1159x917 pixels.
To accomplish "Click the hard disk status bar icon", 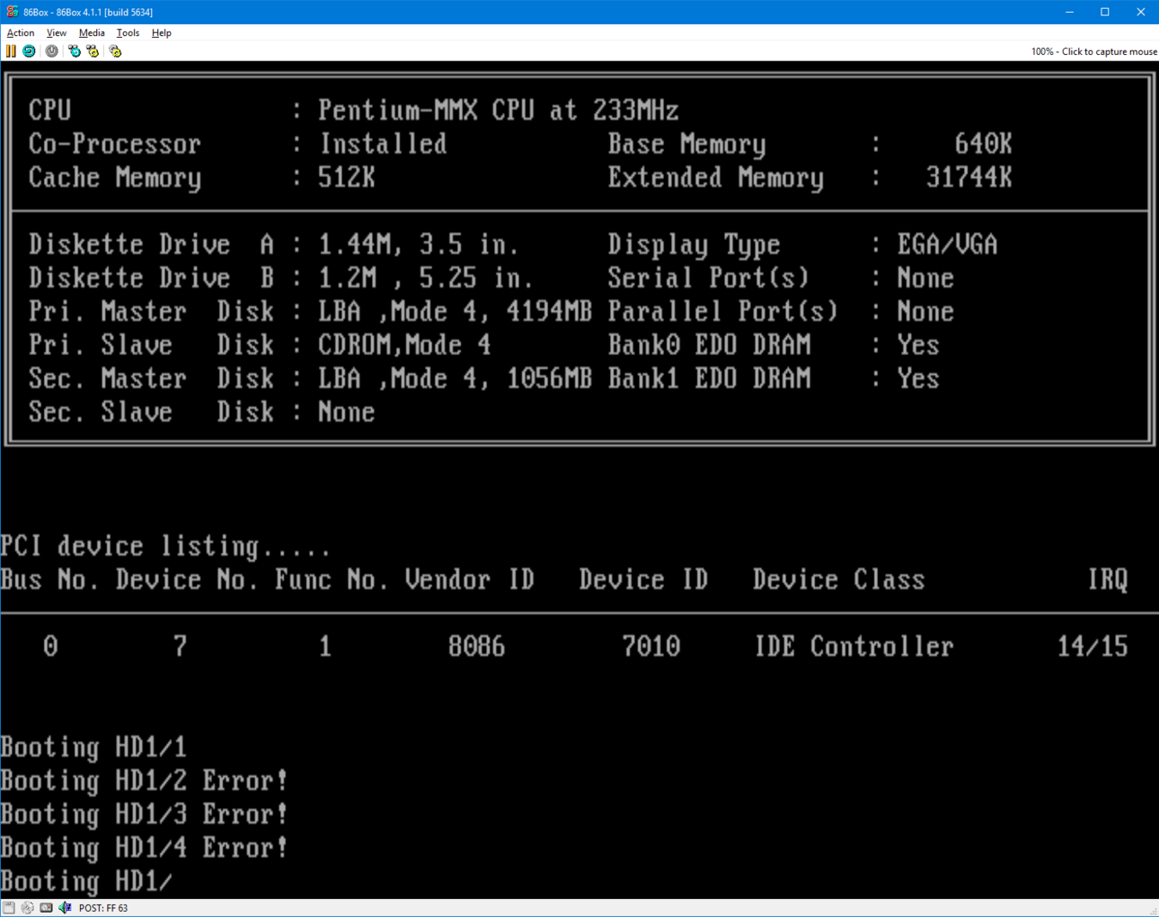I will tap(46, 908).
